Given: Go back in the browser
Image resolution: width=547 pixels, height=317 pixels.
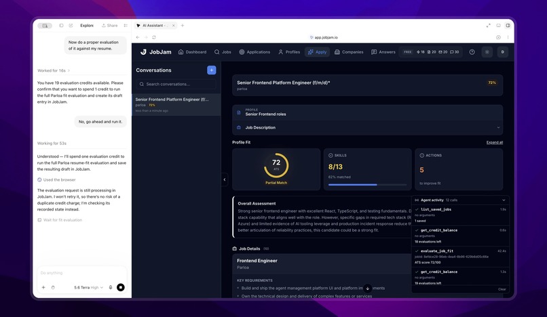Looking at the screenshot, I should pos(138,37).
